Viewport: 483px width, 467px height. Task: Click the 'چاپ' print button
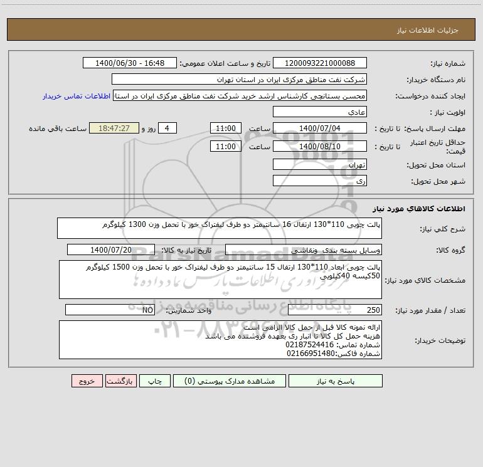(155, 380)
